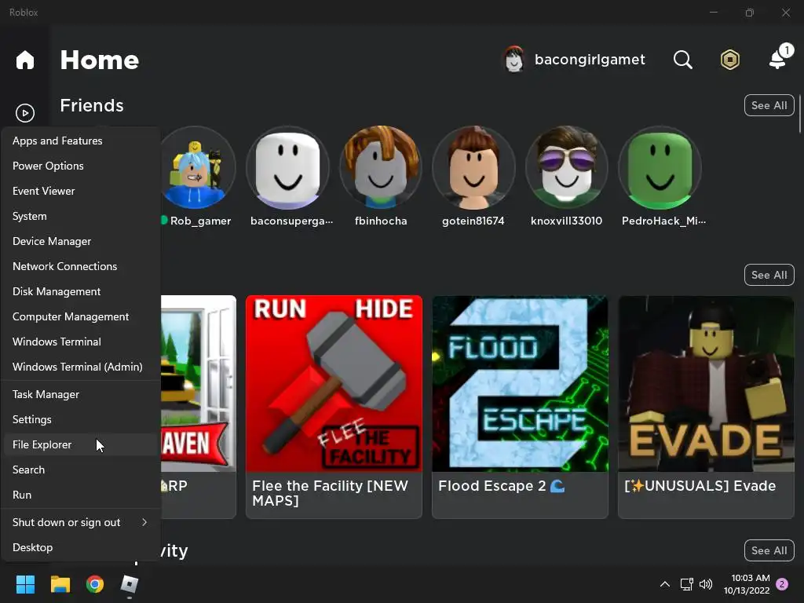This screenshot has width=804, height=603.
Task: Open the notifications bell icon
Action: point(780,57)
